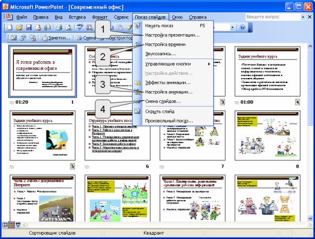Open the Справка menu
The width and height of the screenshot is (315, 239).
(198, 17)
